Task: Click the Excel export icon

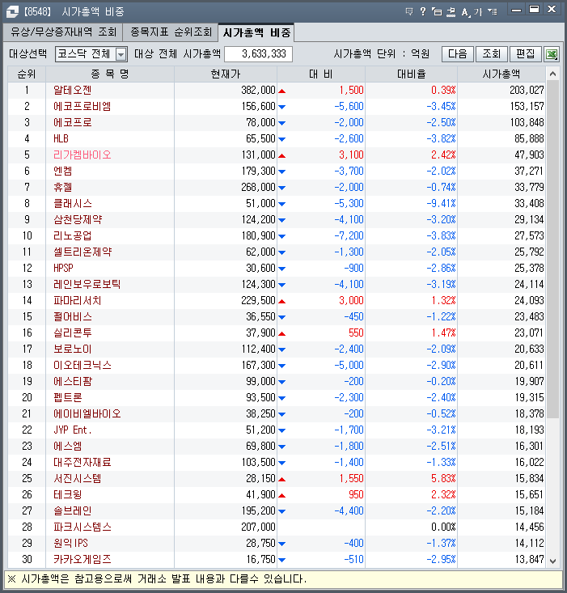Action: tap(552, 54)
